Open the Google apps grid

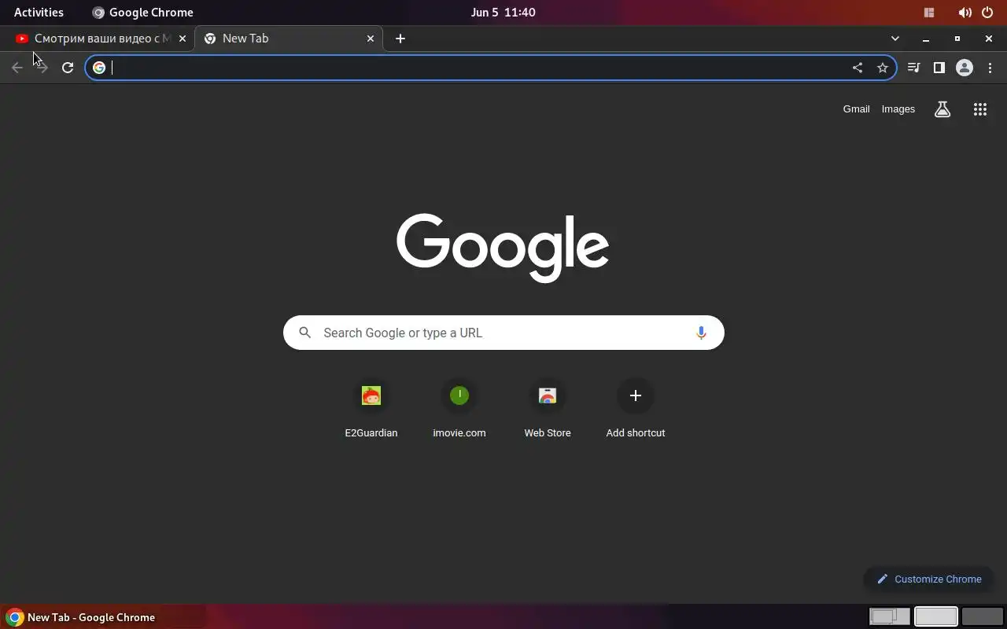point(980,109)
